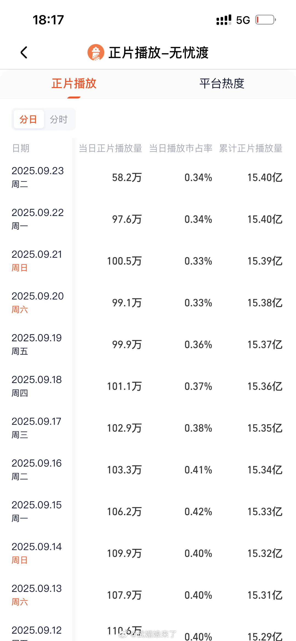
Task: Tap the 正片播放-无忧渡 page title
Action: point(158,52)
